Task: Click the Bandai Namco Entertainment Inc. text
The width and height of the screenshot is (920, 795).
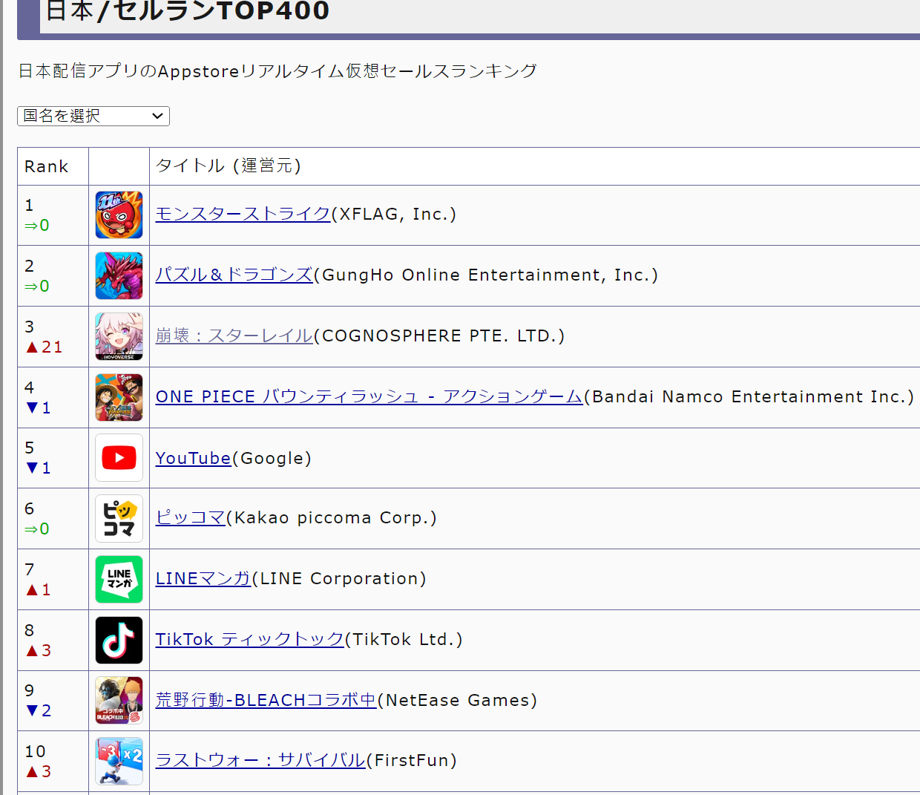Action: [x=749, y=396]
